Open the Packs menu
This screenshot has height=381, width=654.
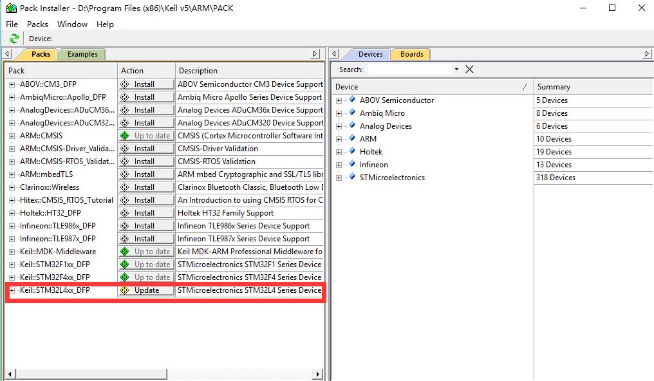(37, 24)
